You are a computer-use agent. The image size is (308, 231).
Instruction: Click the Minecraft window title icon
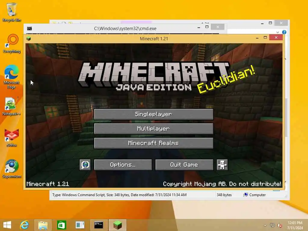[29, 38]
